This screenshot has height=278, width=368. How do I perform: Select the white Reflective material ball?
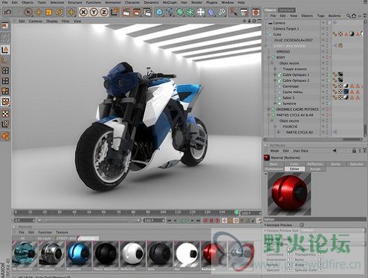point(133,254)
